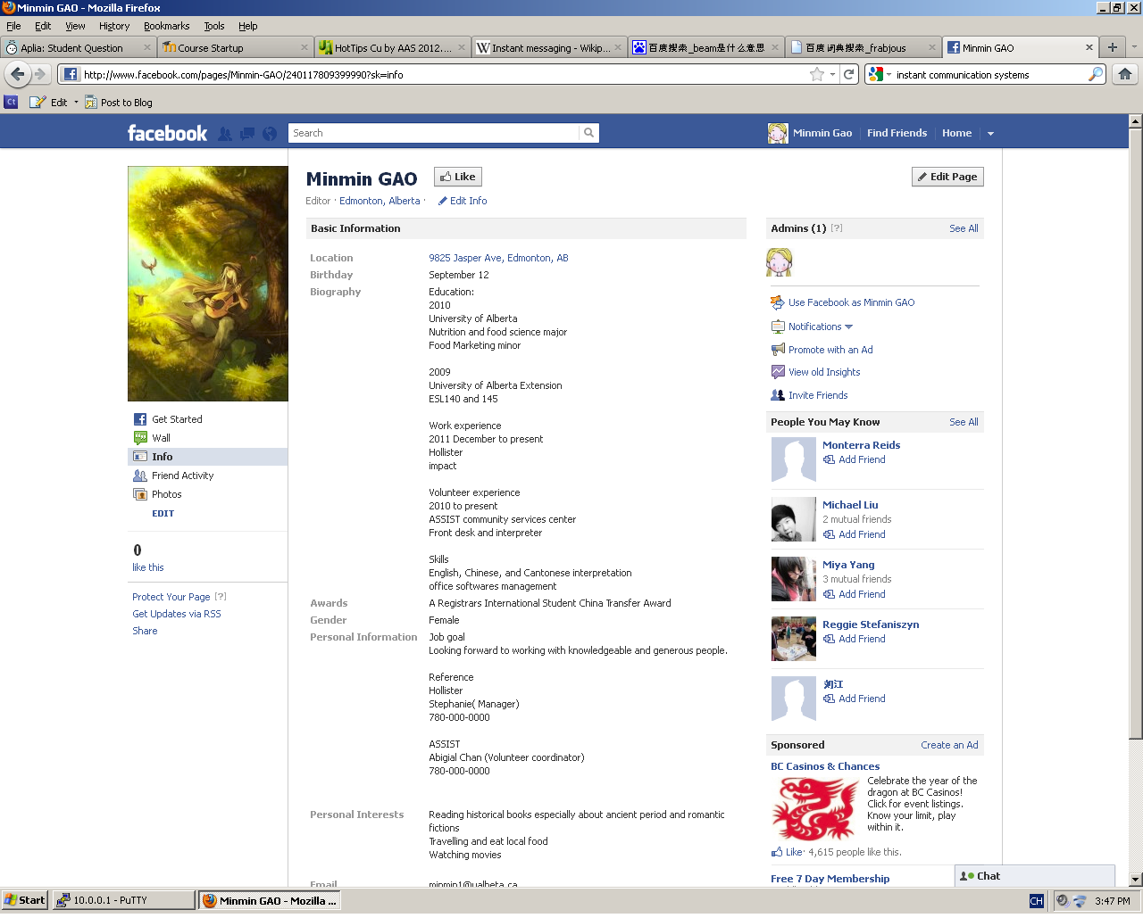Open the Facebook logo home link
Viewport: 1143px width, 918px height.
point(167,133)
